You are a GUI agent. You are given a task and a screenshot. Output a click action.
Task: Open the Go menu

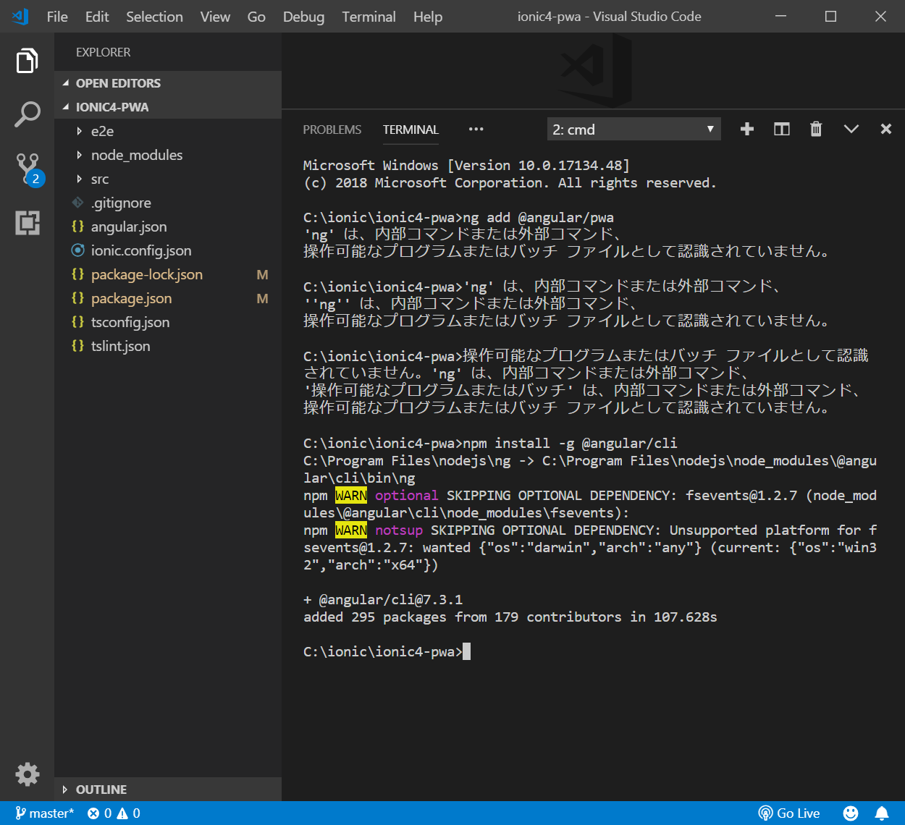(x=256, y=17)
